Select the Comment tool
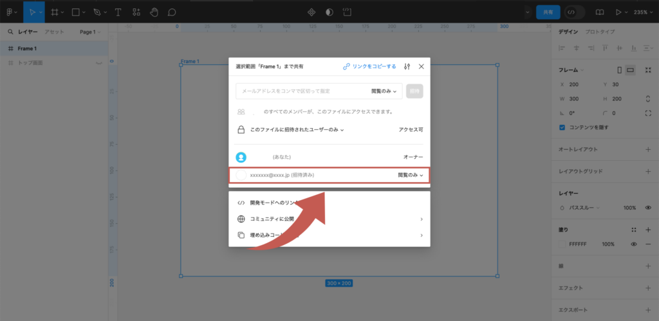Viewport: 659px width, 321px height. coord(172,12)
